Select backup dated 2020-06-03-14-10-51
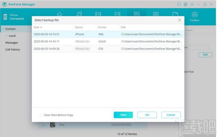217x137 pixels. pyautogui.click(x=108, y=34)
